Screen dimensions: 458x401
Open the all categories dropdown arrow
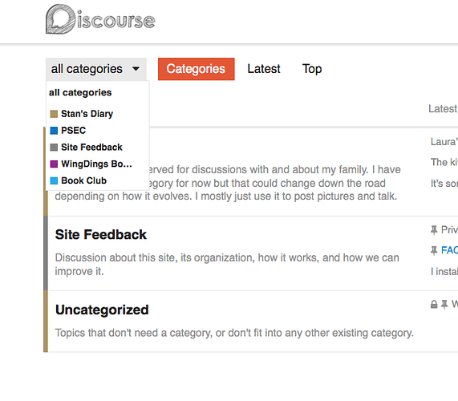click(136, 69)
